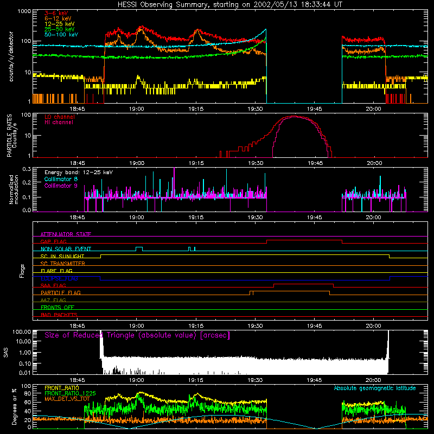Select the cyan 50-100 keV legend entry
This screenshot has width=434, height=434.
[61, 34]
